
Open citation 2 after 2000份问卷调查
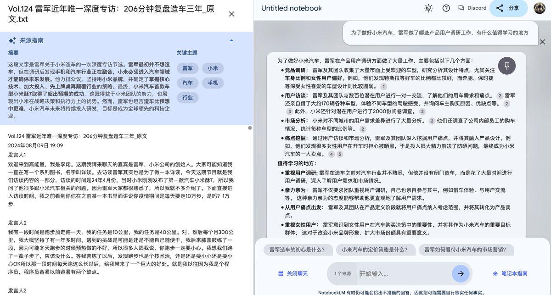422,111
